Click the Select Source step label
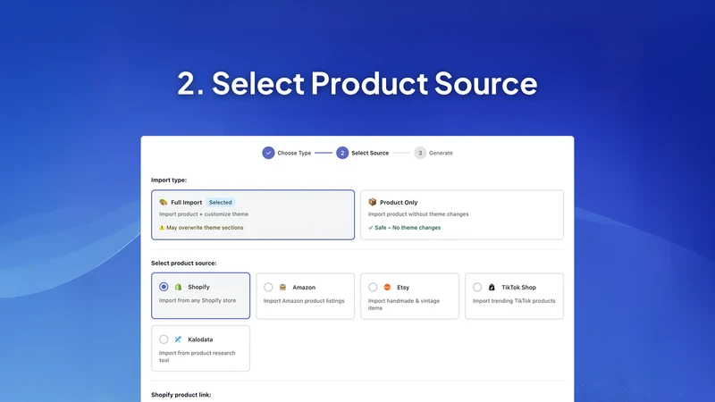This screenshot has width=715, height=402. click(370, 153)
